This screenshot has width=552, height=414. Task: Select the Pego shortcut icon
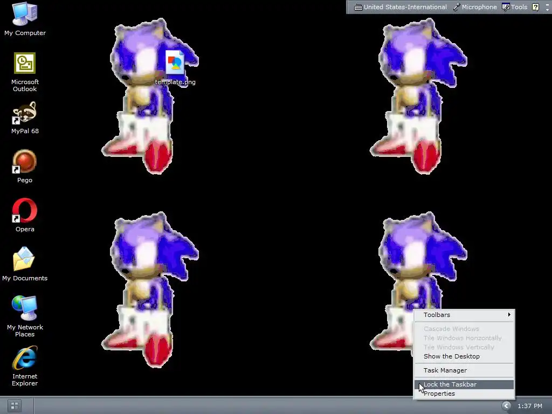click(x=25, y=162)
